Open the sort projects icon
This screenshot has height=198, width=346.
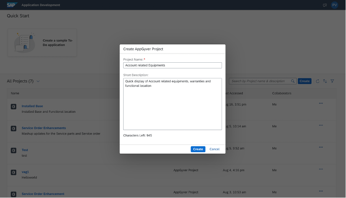coord(325,81)
